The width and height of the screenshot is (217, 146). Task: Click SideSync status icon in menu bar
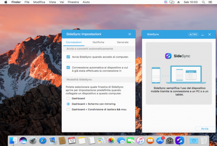[166, 2]
